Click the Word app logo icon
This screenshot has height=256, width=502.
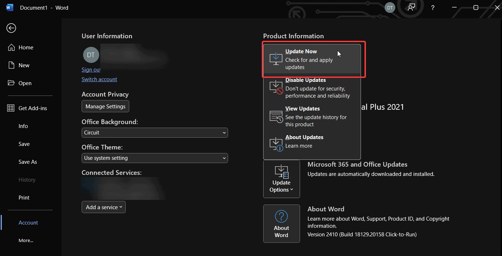(x=10, y=8)
